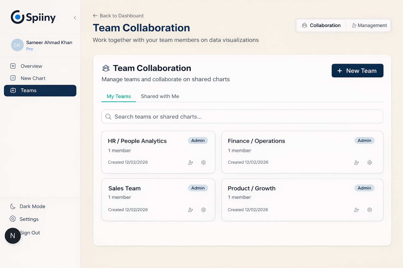Toggle Dark Mode in the sidebar

pos(27,206)
